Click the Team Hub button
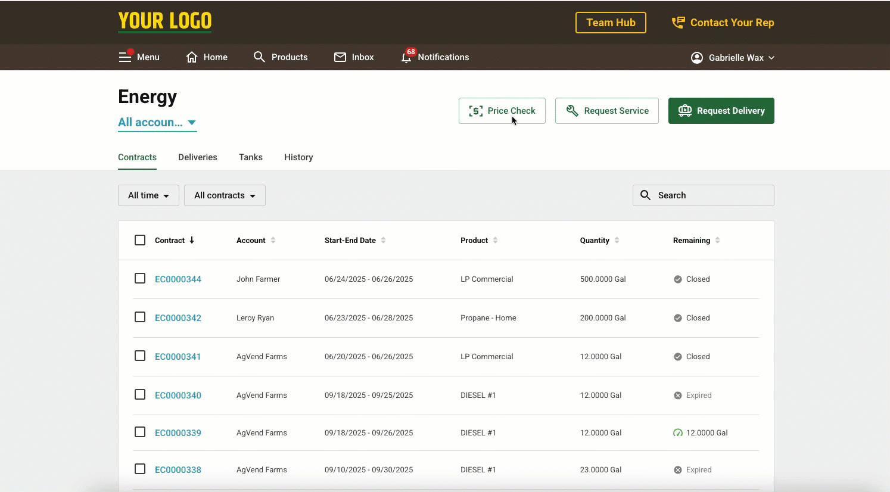Image resolution: width=890 pixels, height=492 pixels. (611, 23)
